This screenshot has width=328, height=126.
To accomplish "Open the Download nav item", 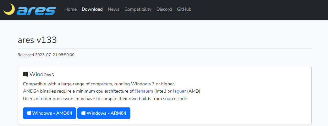I will [92, 9].
